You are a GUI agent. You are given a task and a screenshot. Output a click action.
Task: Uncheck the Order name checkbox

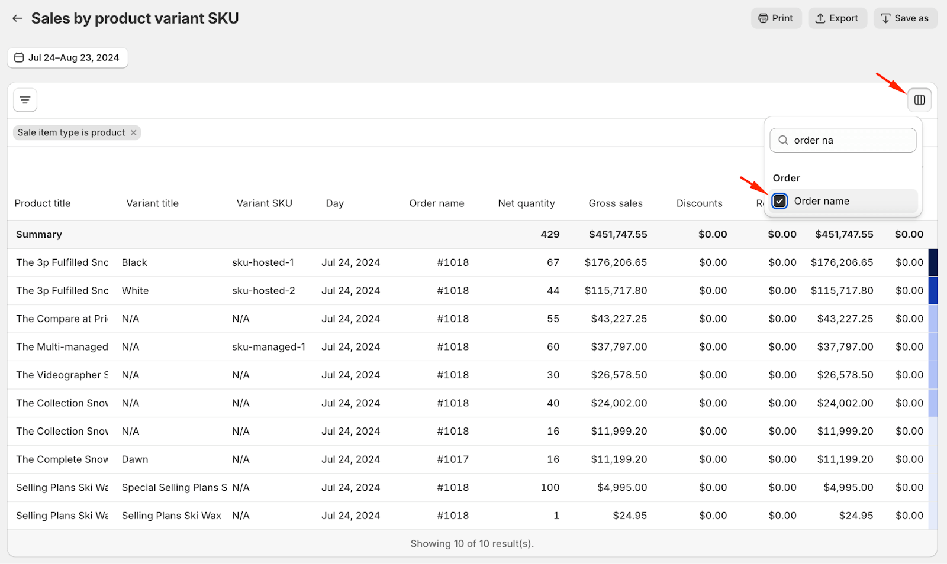coord(779,201)
